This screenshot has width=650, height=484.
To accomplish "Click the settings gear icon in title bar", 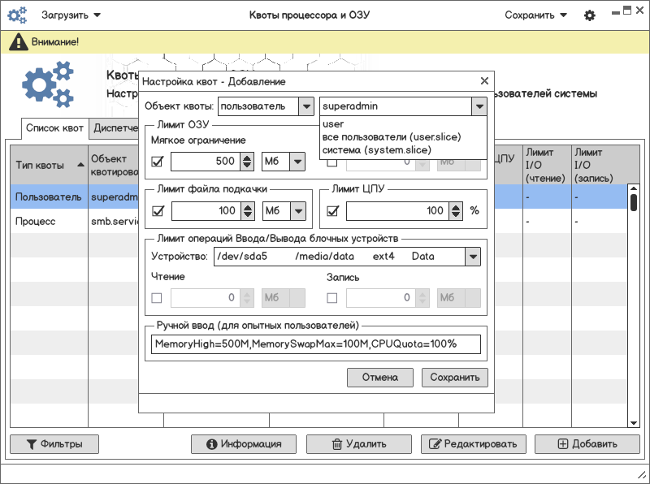I will point(590,15).
